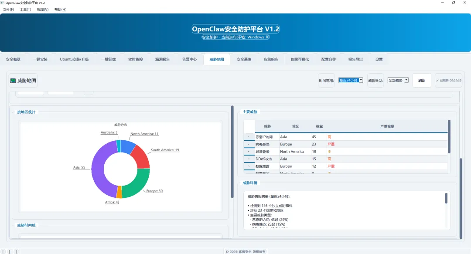
Task: Click the North America region cell of 异常登录
Action: 295,152
